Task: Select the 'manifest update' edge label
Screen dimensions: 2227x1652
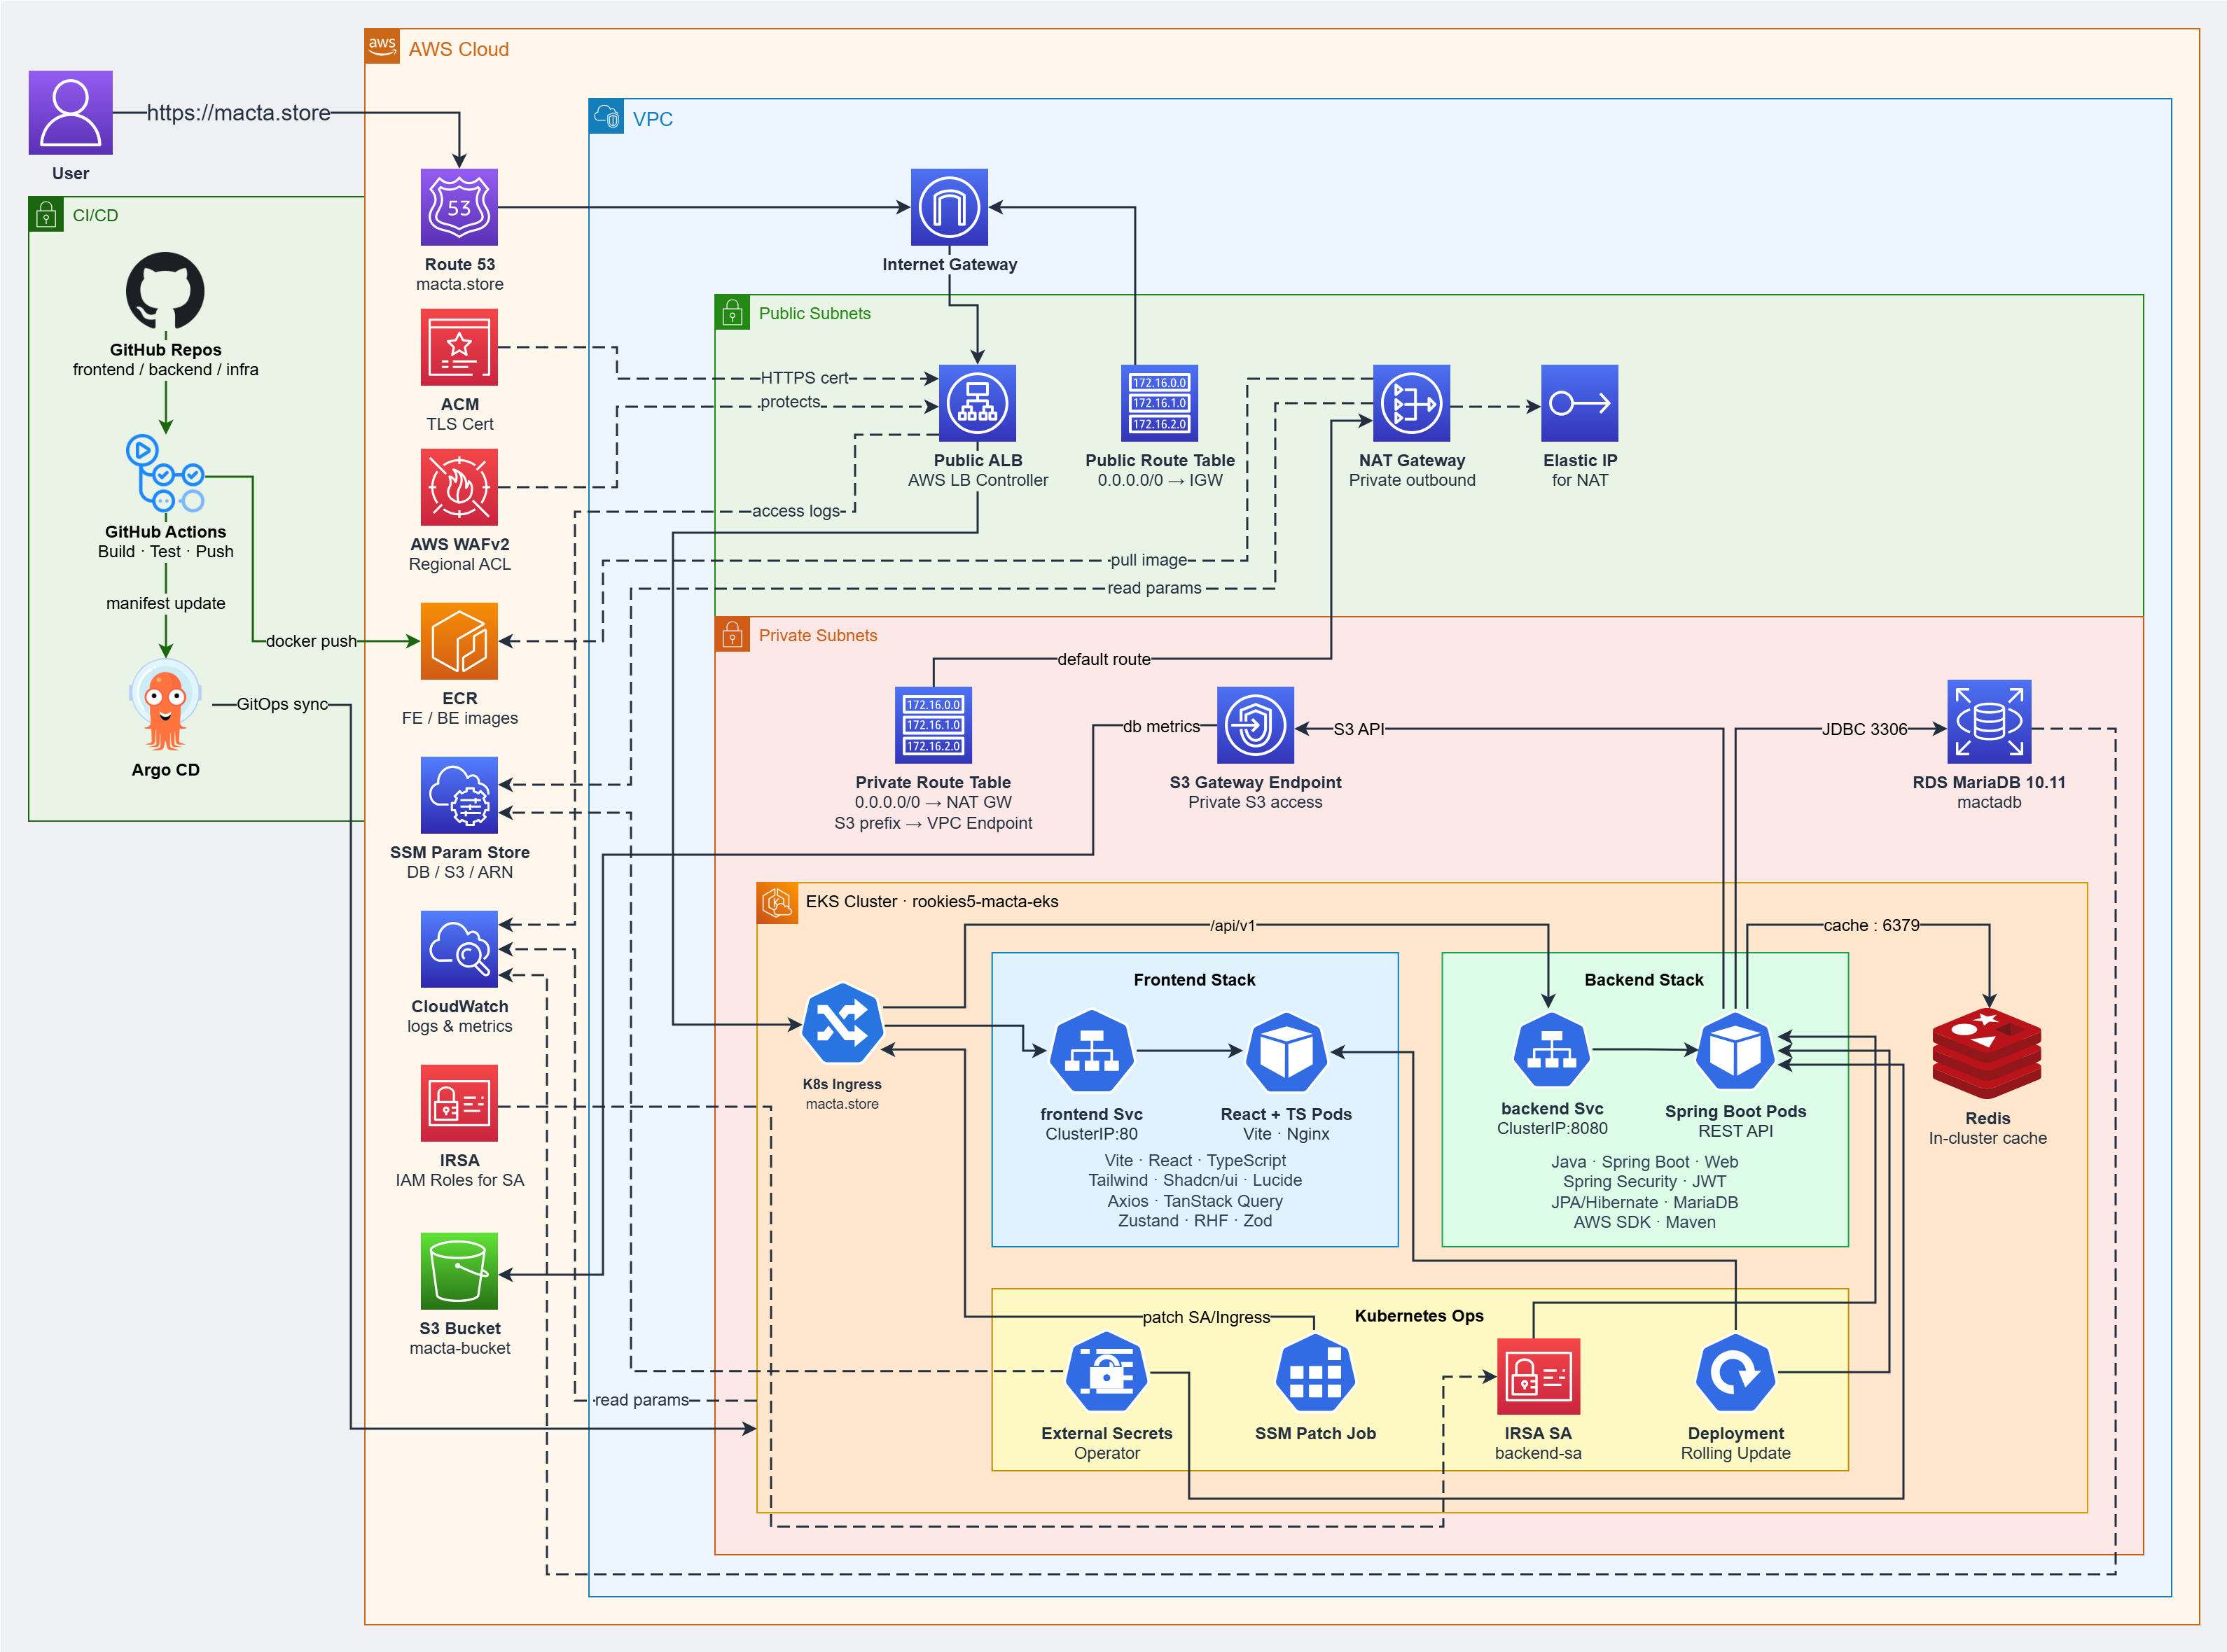Action: pos(165,603)
